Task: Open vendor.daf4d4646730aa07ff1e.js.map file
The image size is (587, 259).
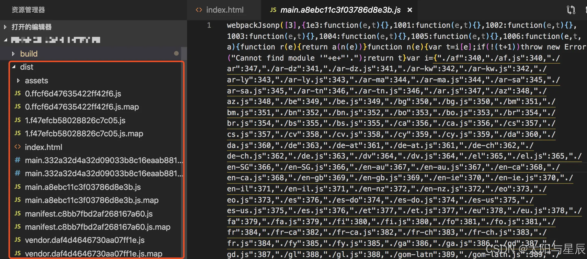Action: (x=94, y=254)
